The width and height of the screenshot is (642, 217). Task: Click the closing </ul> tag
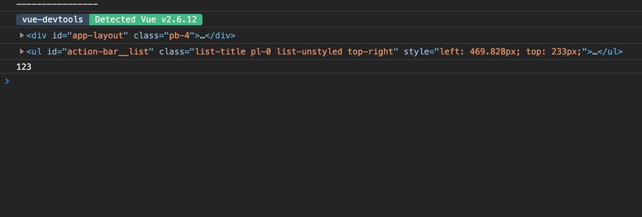click(x=610, y=51)
